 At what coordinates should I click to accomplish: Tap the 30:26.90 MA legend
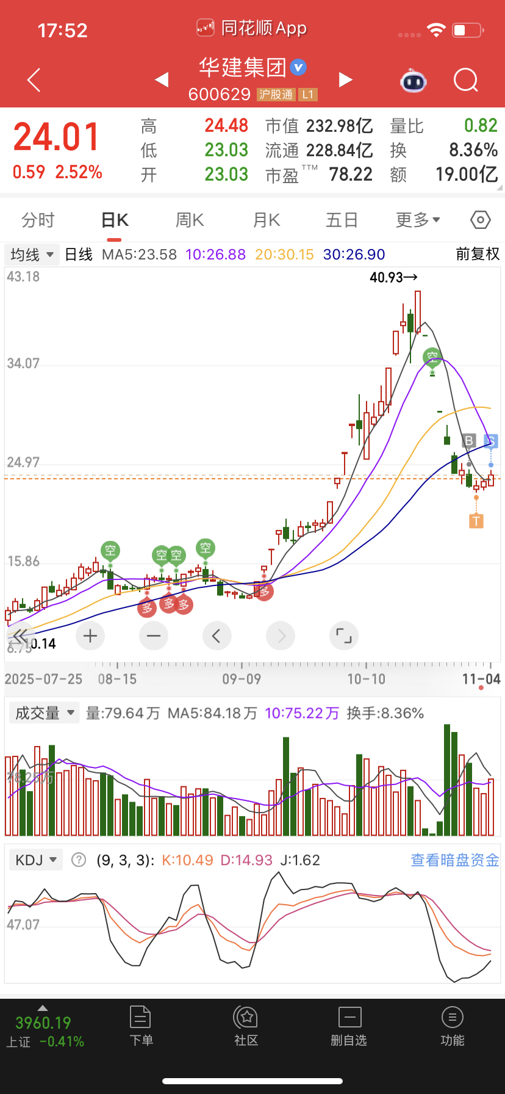[354, 255]
